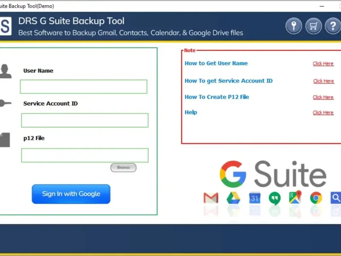Click the 'How To get Service Account ID' text
The width and height of the screenshot is (341, 256).
[228, 81]
